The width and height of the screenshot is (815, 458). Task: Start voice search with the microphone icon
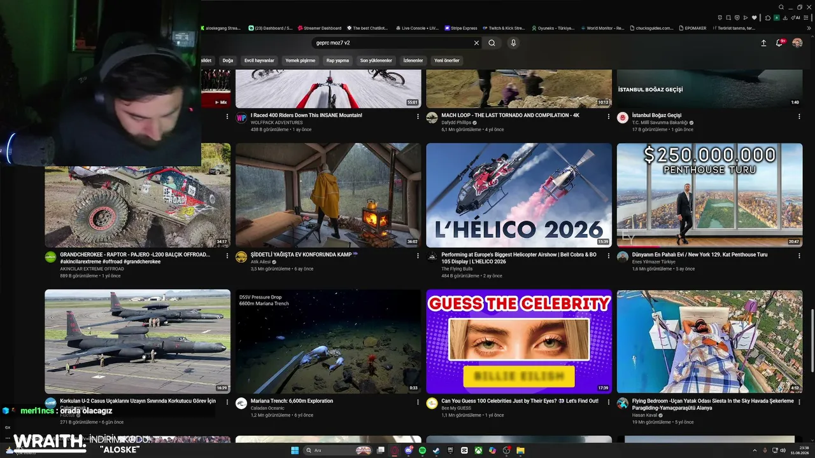coord(513,43)
